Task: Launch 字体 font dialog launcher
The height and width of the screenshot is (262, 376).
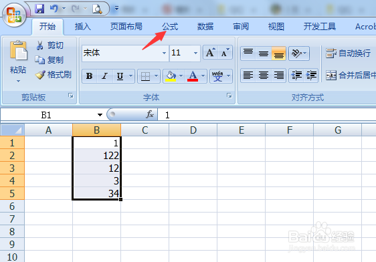Action: point(229,96)
